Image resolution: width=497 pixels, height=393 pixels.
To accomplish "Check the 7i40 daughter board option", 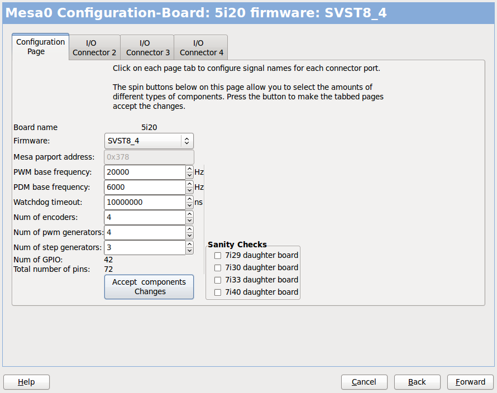I will point(217,292).
